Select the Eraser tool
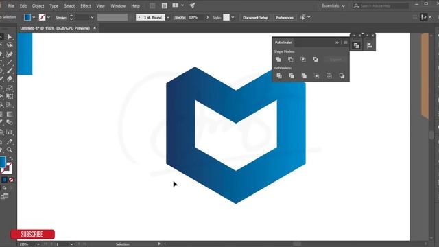 click(x=10, y=79)
